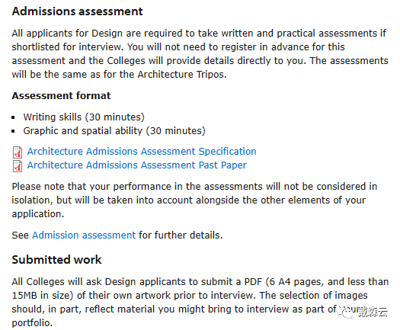Click the PDF icon beside Past Paper
400x330 pixels.
click(18, 166)
